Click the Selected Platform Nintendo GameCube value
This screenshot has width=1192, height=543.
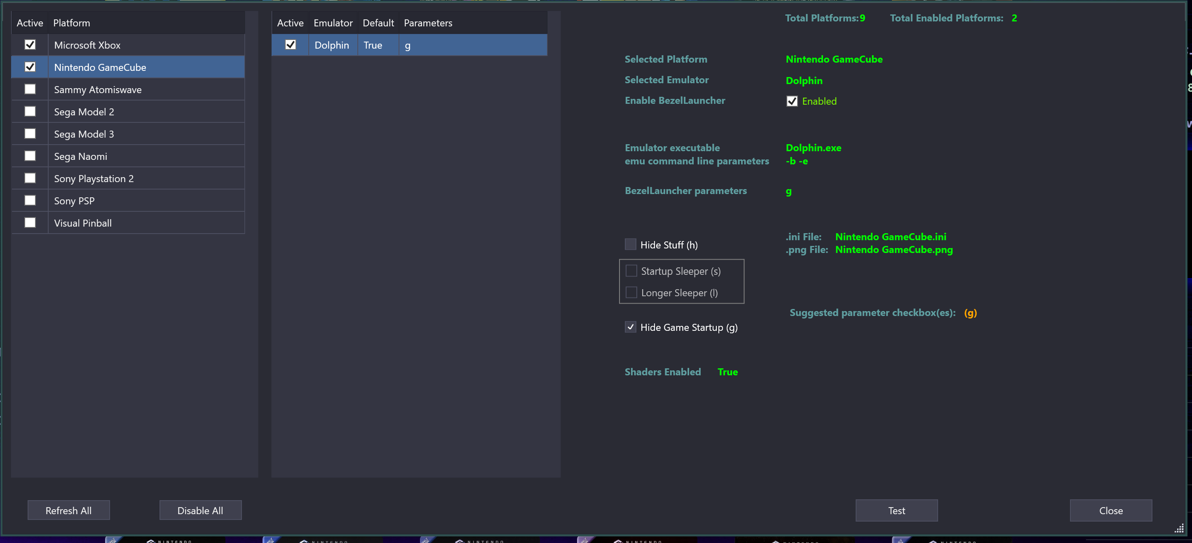pyautogui.click(x=834, y=59)
